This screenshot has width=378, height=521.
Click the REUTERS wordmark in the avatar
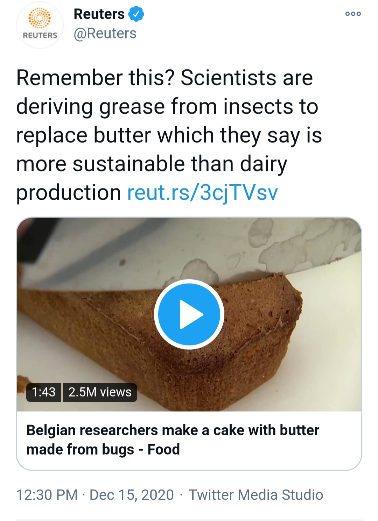point(40,35)
